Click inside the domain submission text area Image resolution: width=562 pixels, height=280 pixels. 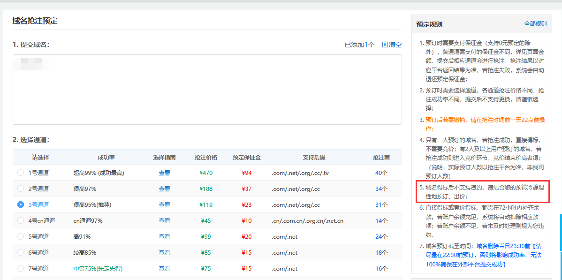point(207,89)
